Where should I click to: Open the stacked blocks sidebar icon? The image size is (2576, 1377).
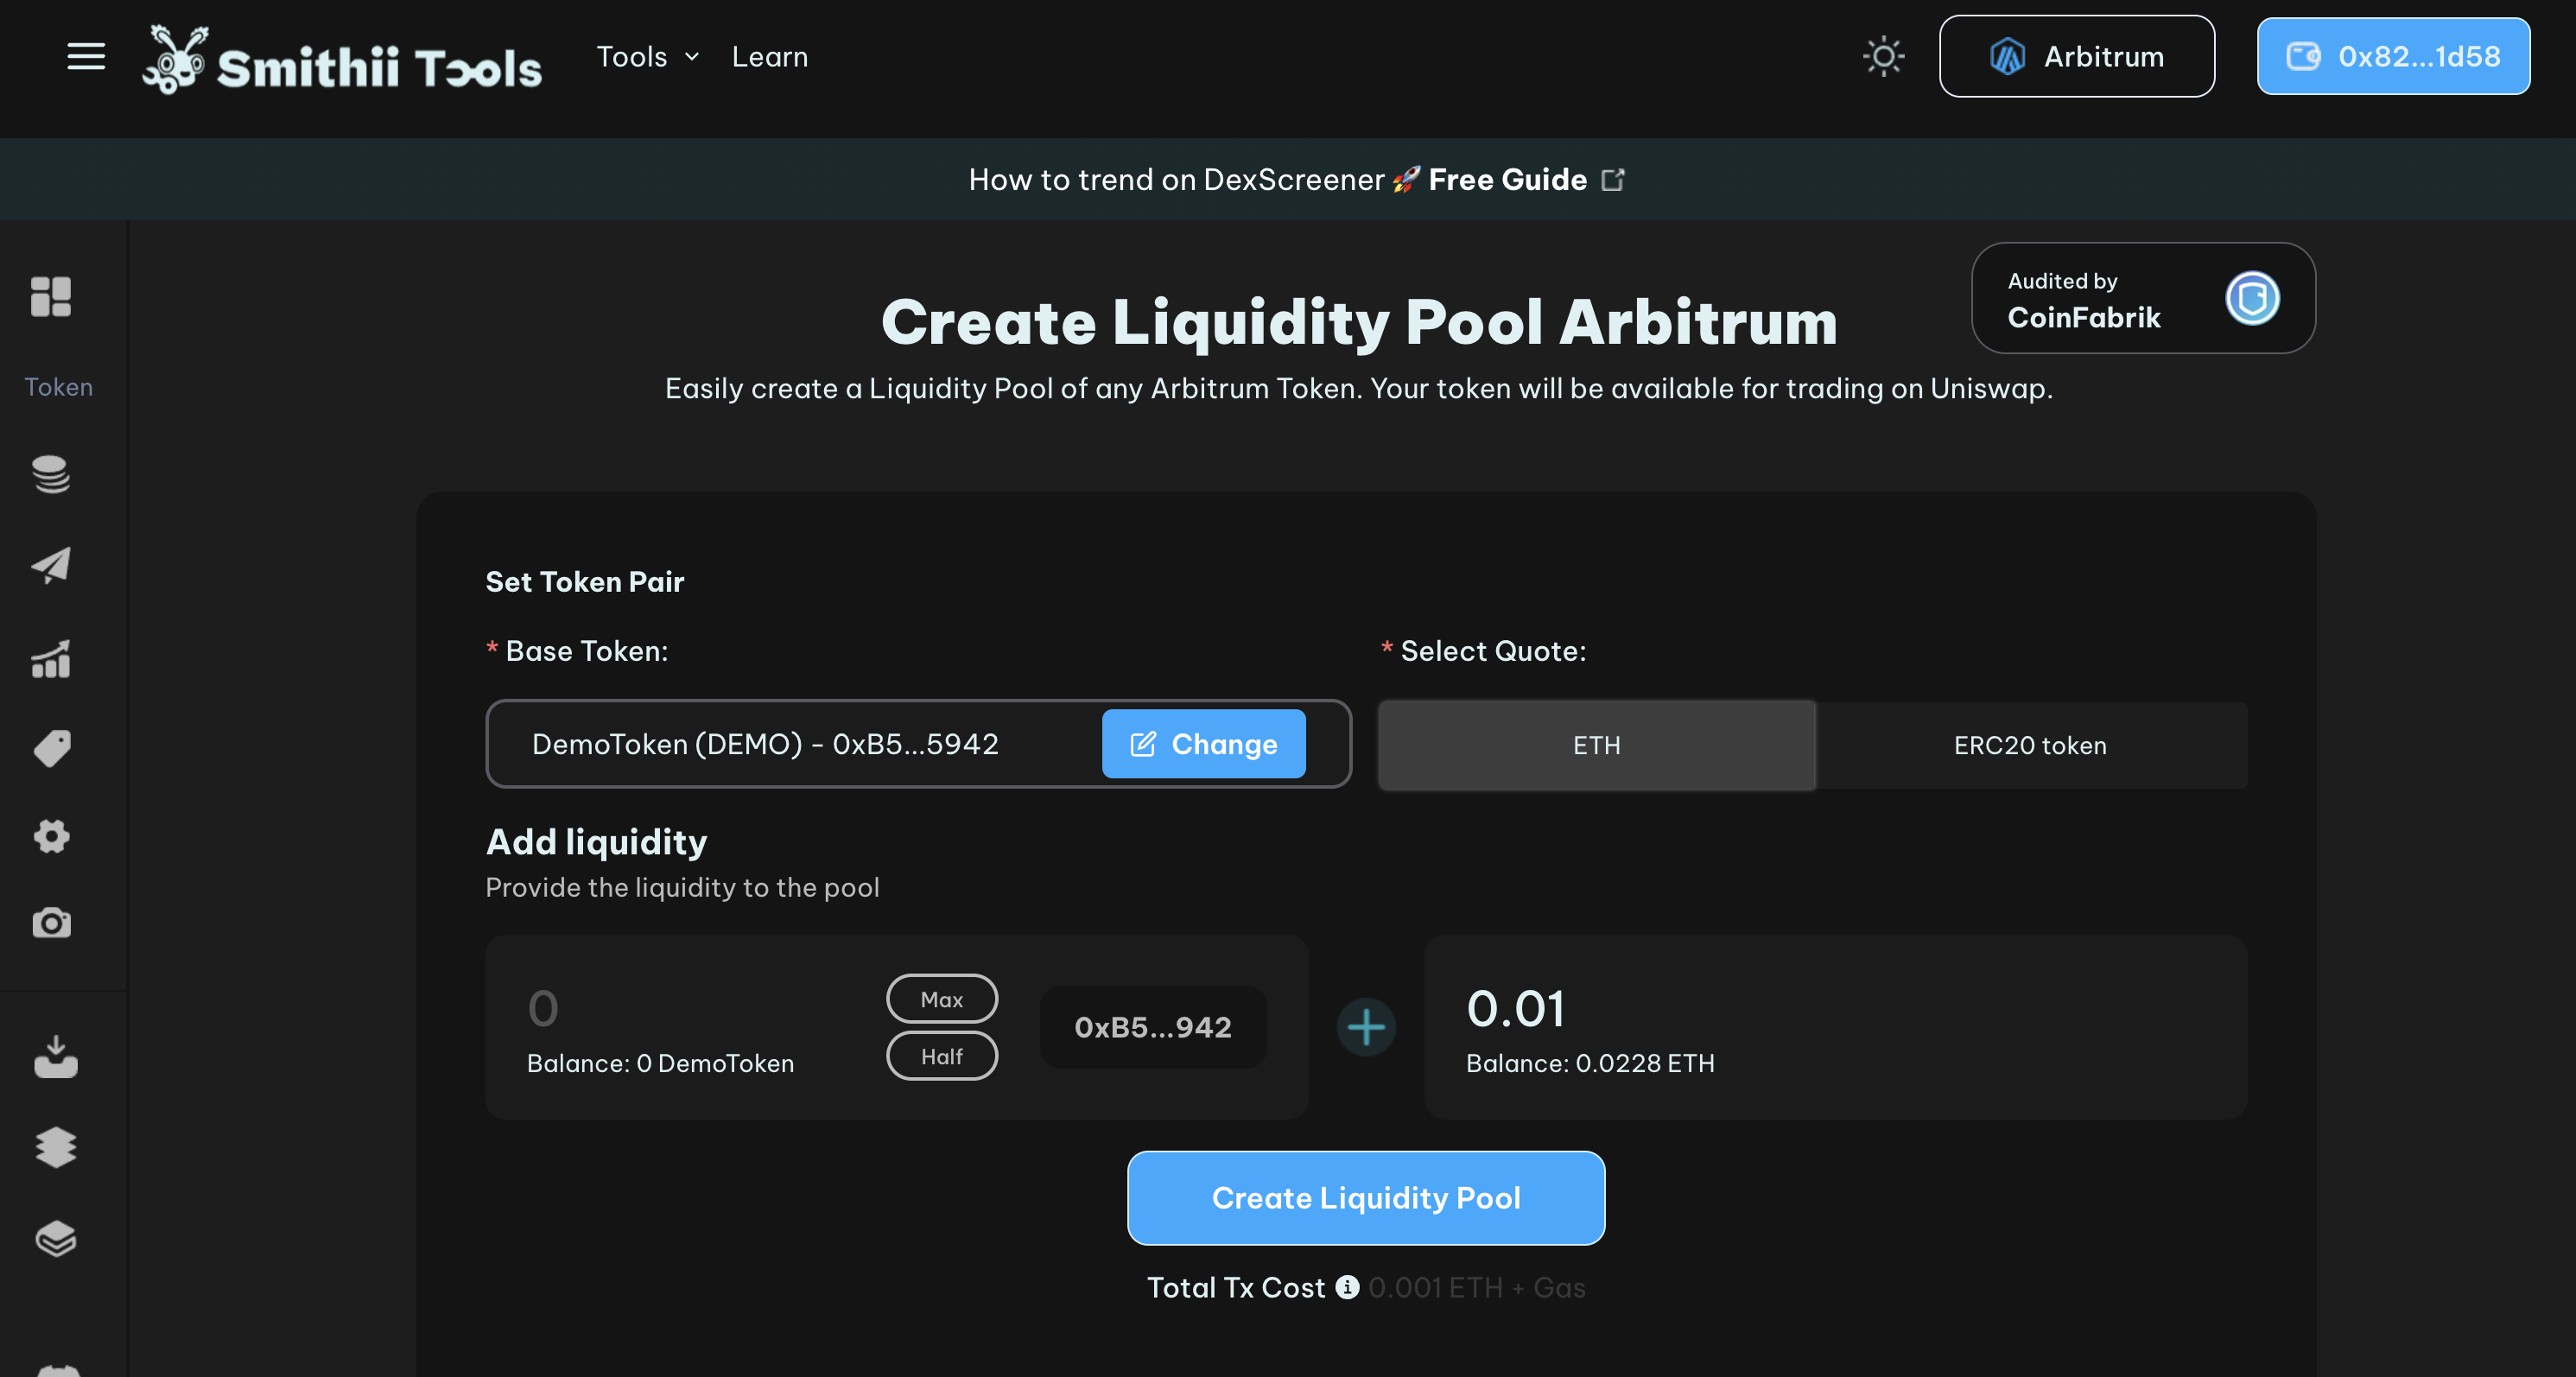[x=56, y=1147]
